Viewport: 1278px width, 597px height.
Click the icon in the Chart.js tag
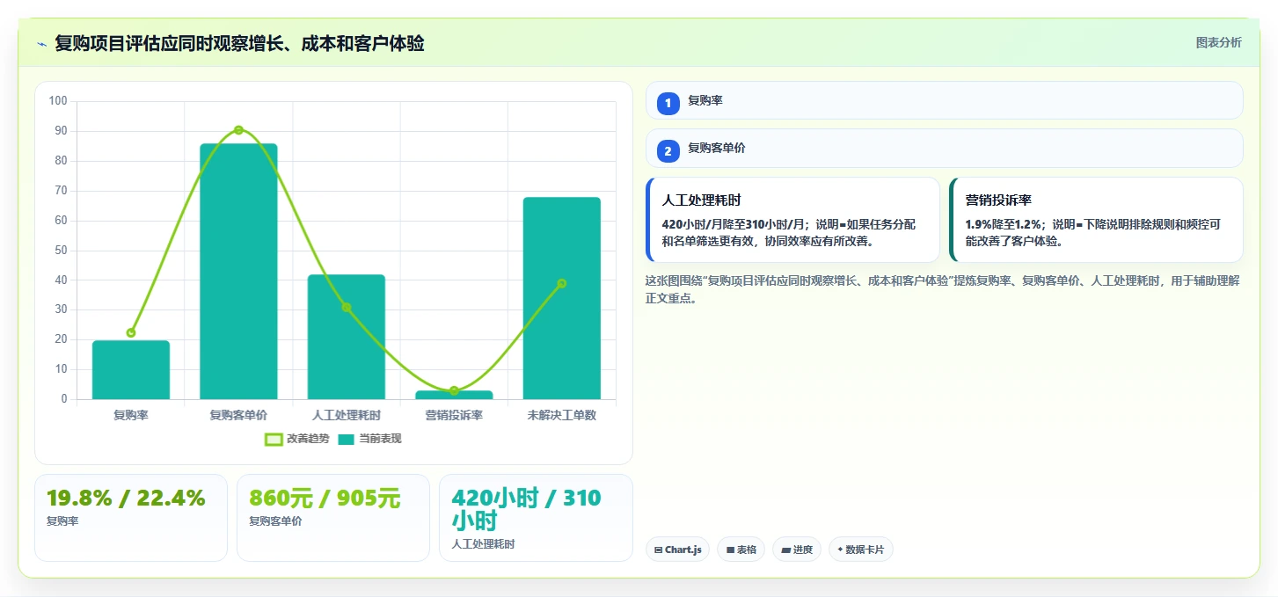[x=658, y=550]
